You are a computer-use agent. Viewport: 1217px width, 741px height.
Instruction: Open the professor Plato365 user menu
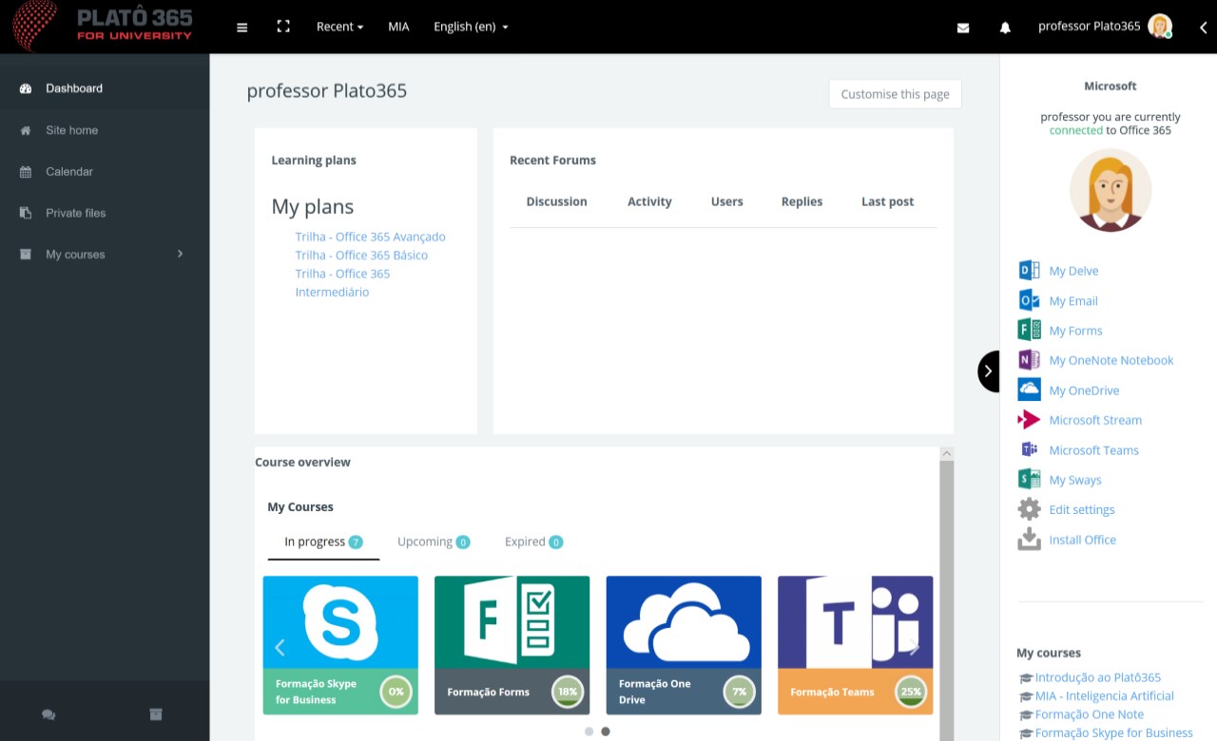pyautogui.click(x=1105, y=27)
